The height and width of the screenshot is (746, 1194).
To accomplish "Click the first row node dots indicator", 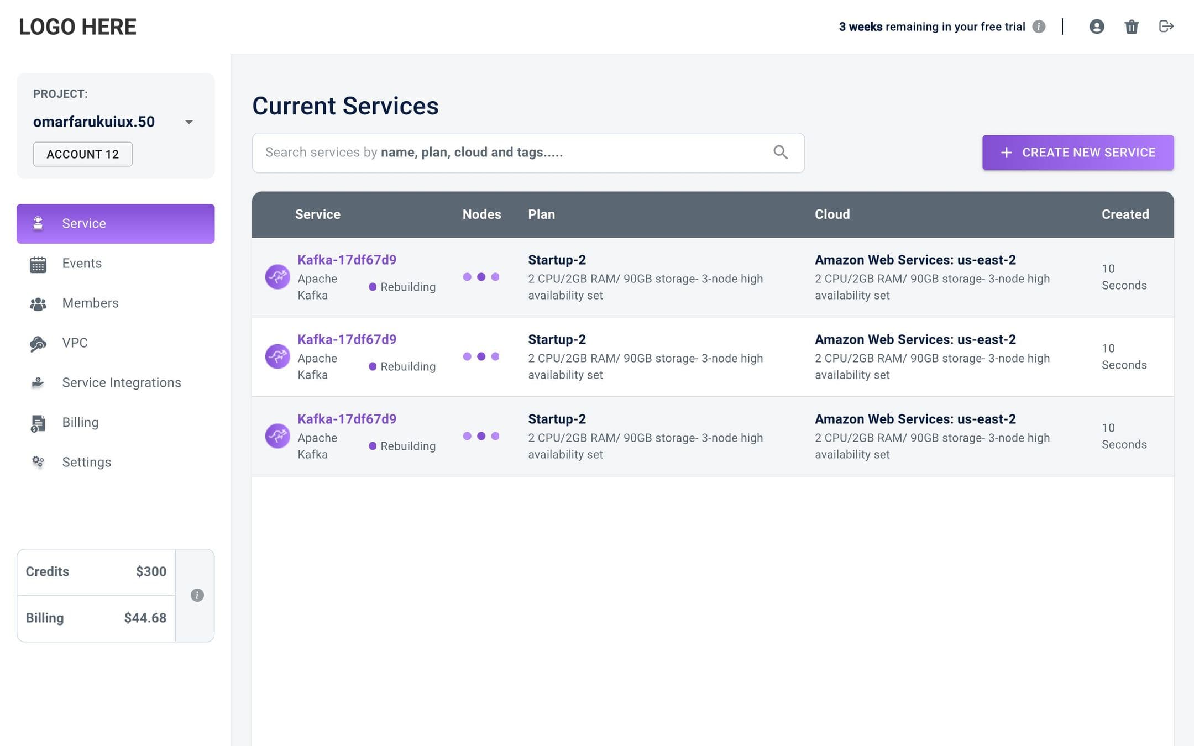I will (x=481, y=277).
